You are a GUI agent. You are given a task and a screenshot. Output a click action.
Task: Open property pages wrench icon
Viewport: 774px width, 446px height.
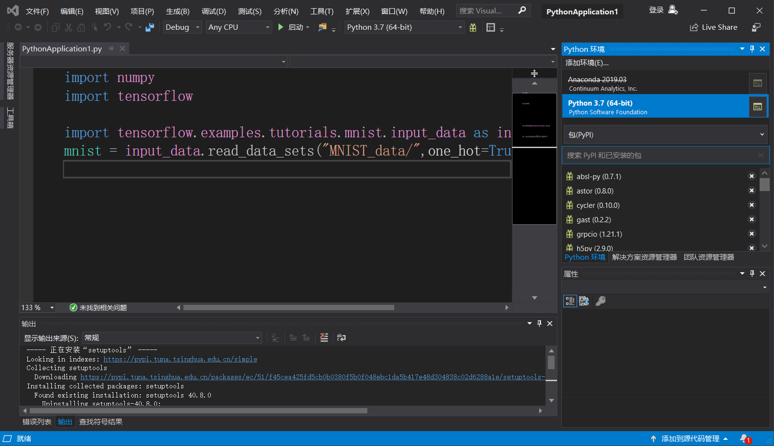[601, 301]
